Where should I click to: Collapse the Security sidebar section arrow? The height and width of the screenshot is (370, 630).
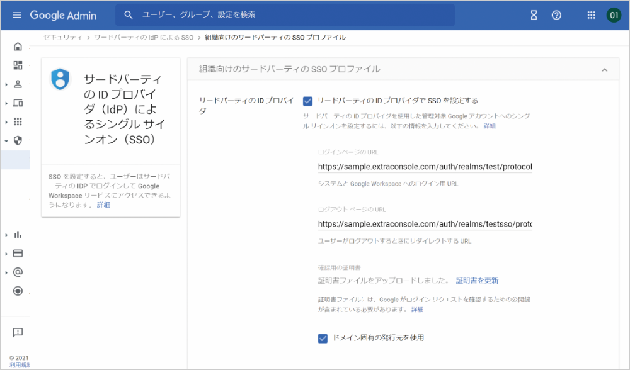(6, 141)
